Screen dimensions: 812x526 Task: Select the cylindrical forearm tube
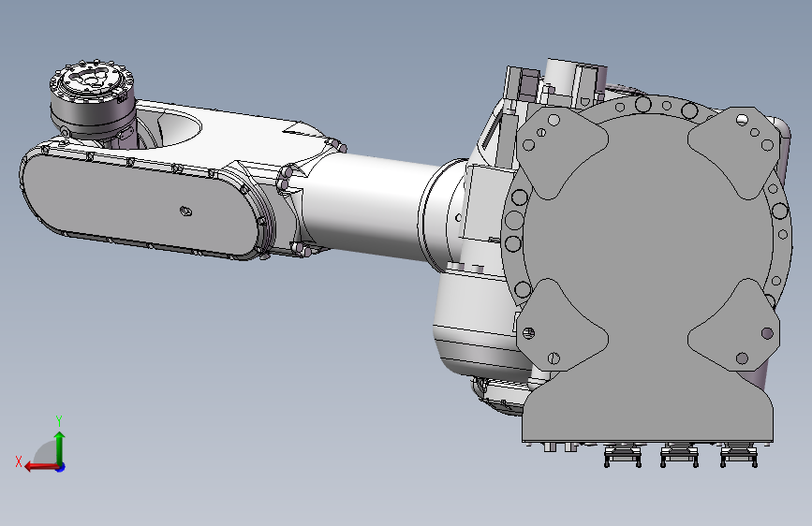(x=370, y=207)
